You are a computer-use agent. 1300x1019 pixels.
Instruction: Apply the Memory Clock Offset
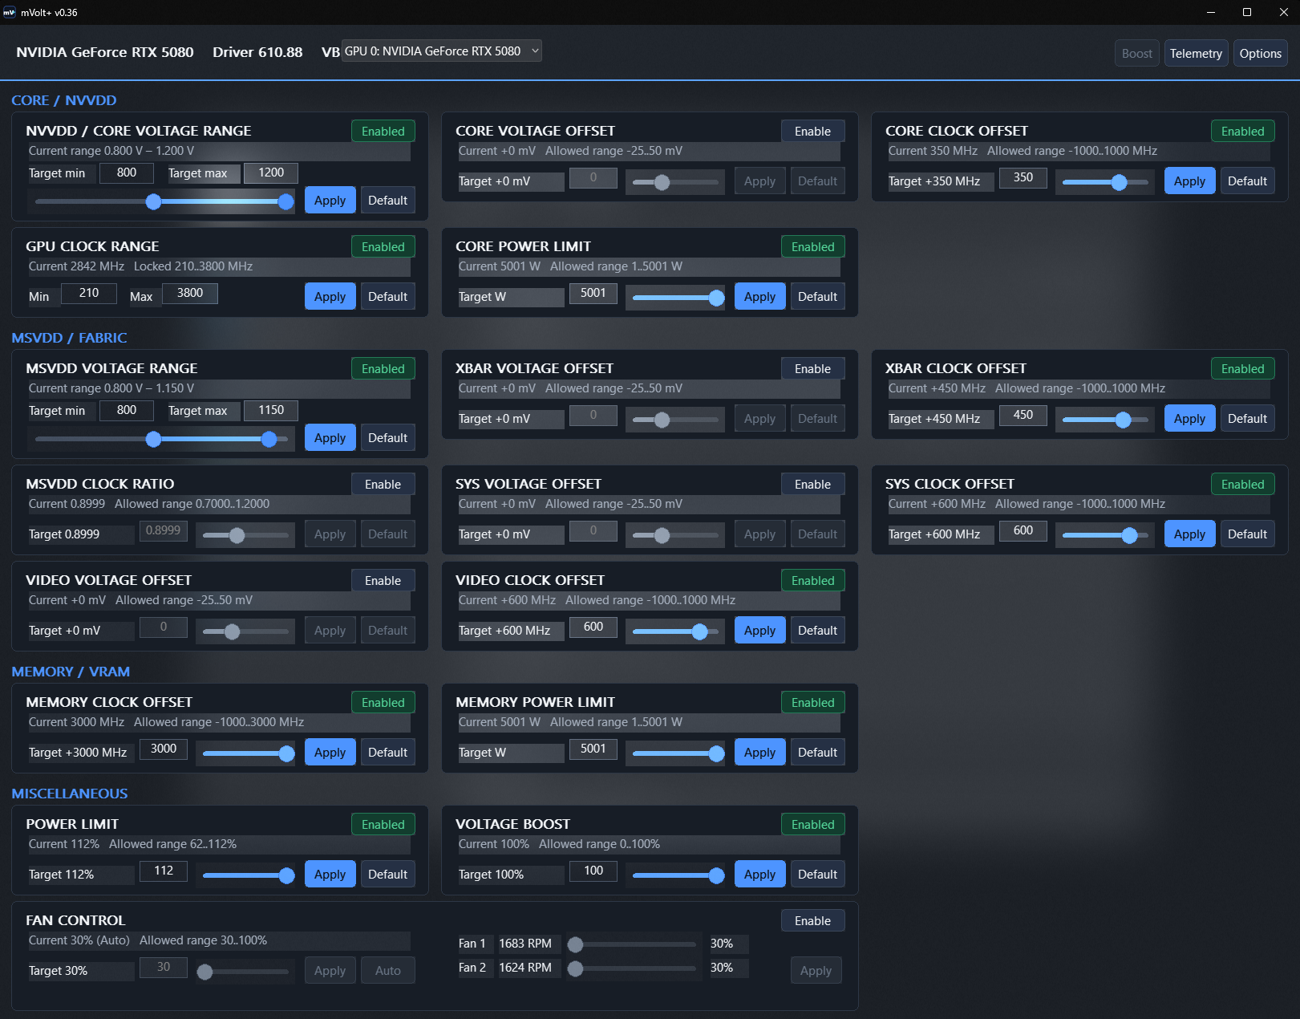330,753
